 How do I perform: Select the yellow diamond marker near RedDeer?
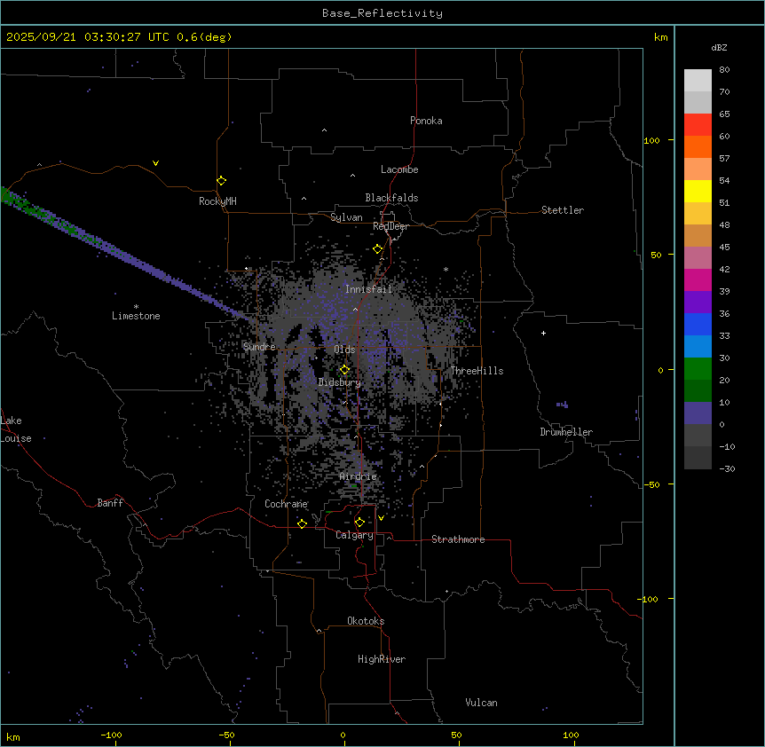click(x=377, y=249)
